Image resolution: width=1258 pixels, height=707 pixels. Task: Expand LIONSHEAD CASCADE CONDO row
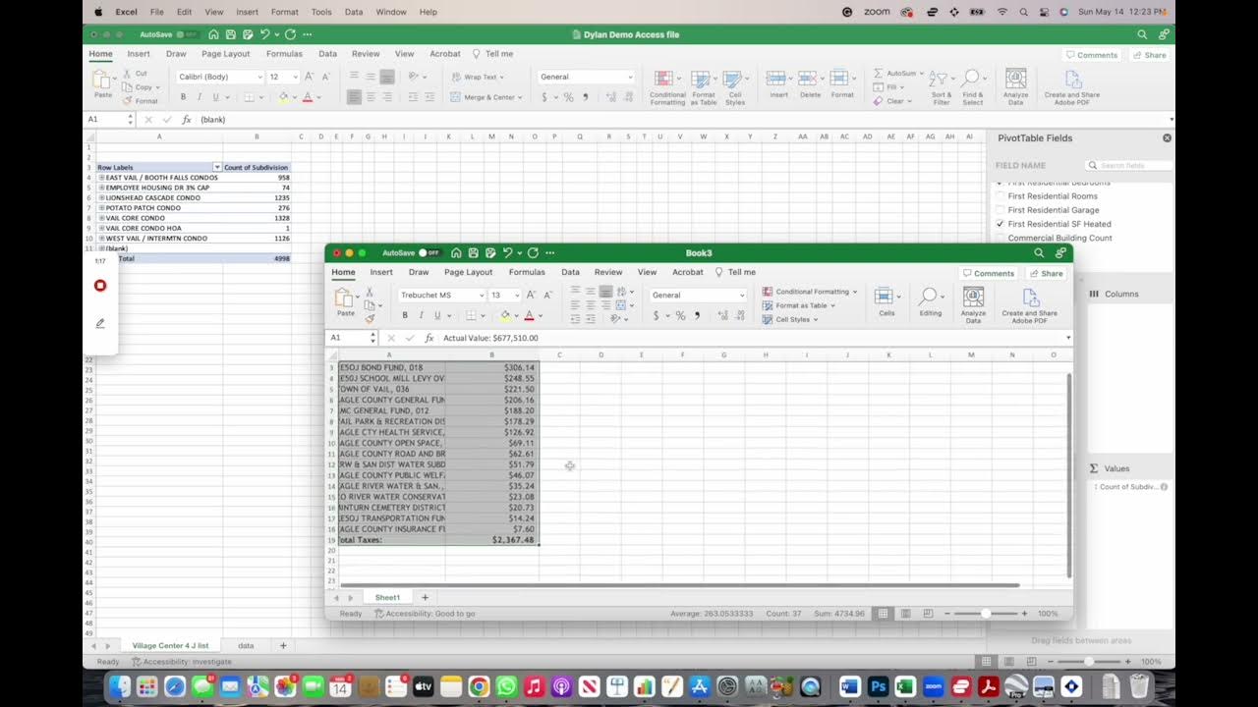coord(101,197)
